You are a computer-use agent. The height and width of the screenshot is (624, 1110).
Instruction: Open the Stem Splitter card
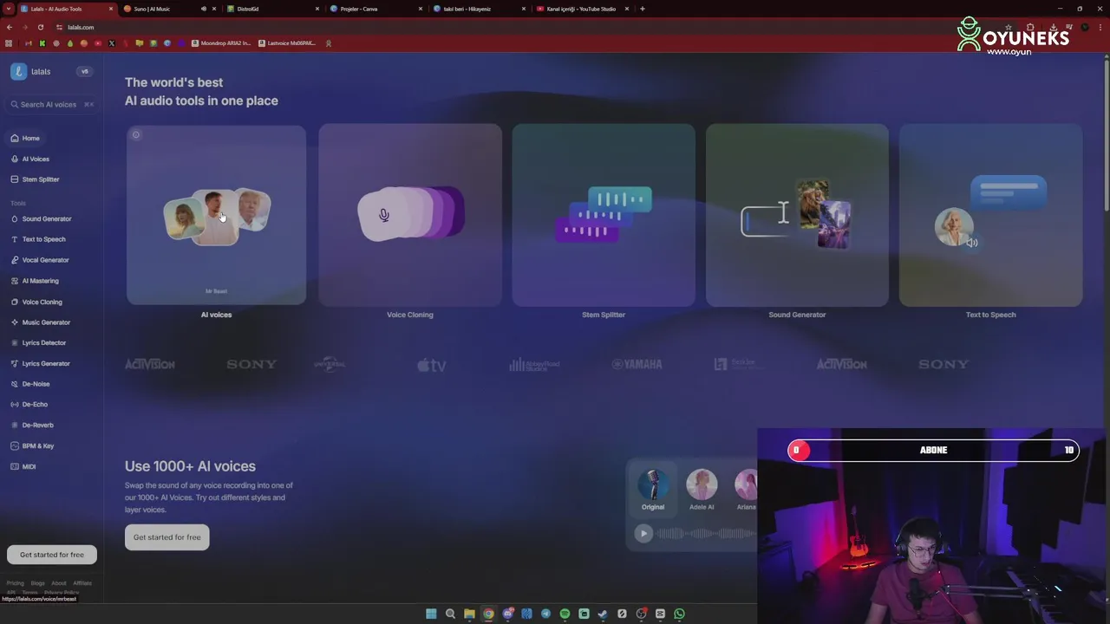(x=604, y=215)
